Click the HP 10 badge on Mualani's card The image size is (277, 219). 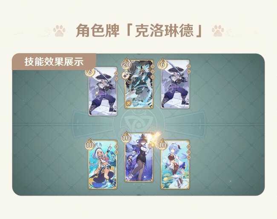point(90,144)
